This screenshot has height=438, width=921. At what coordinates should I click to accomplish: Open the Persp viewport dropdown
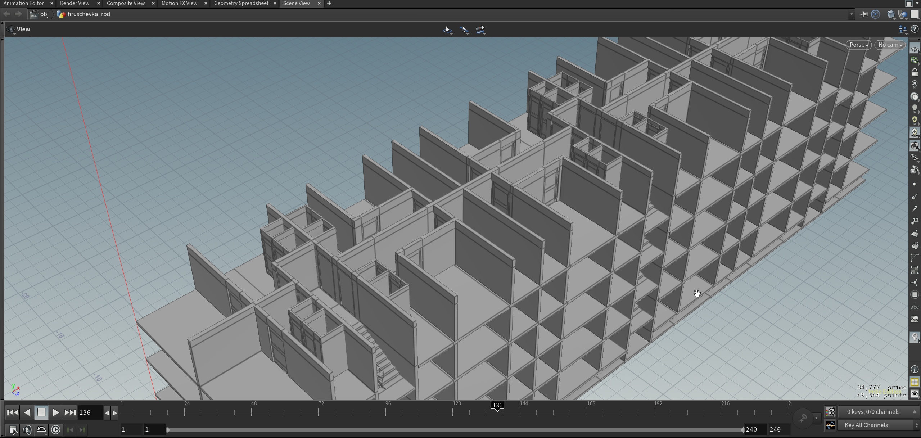pos(858,45)
